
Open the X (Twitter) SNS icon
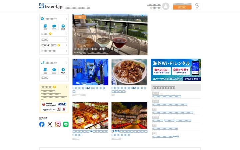click(x=50, y=124)
